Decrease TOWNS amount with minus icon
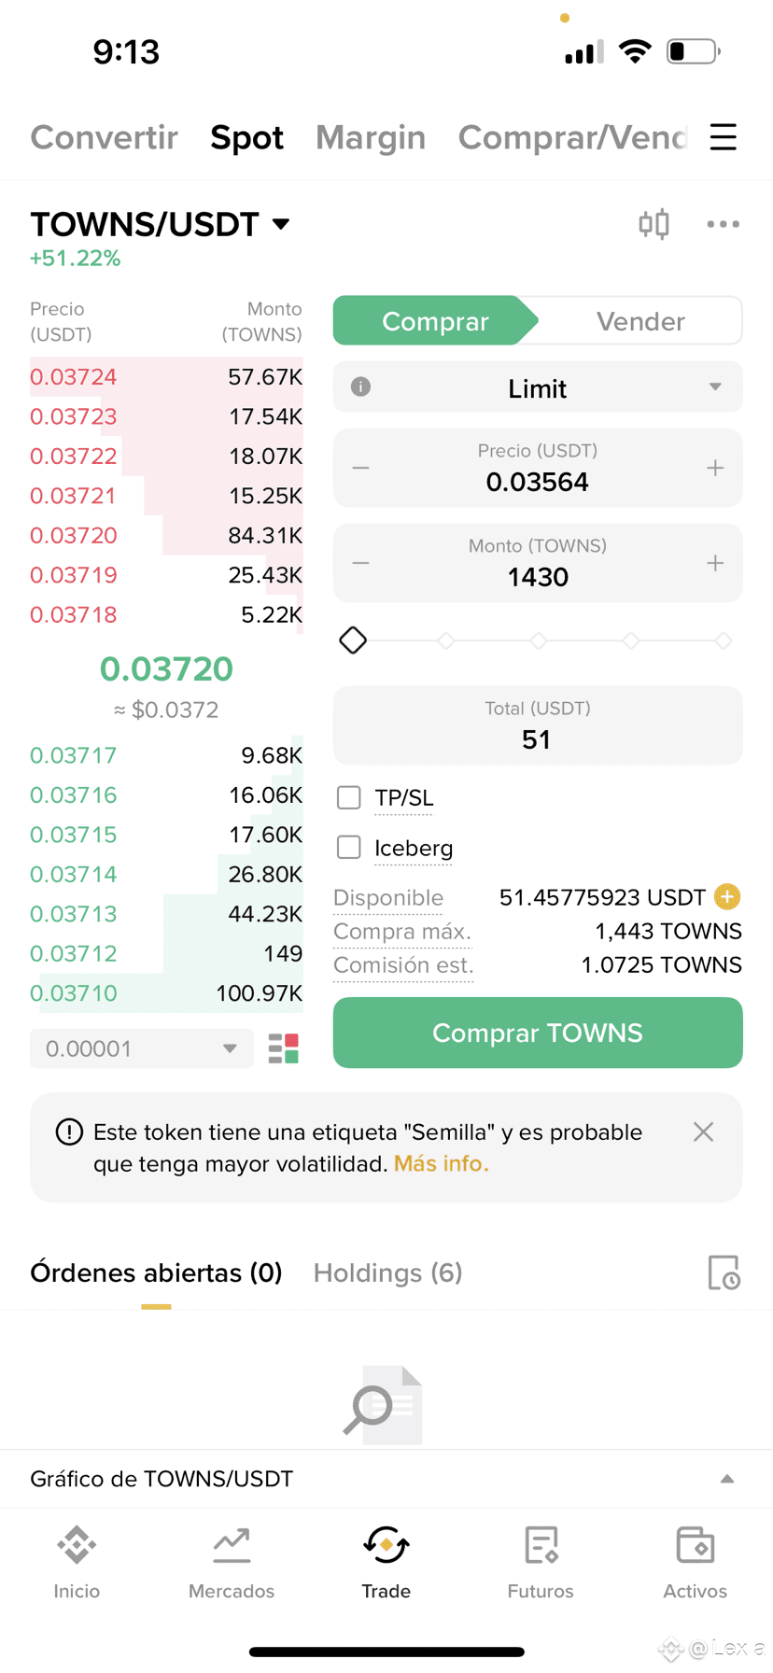Image resolution: width=773 pixels, height=1673 pixels. click(360, 563)
